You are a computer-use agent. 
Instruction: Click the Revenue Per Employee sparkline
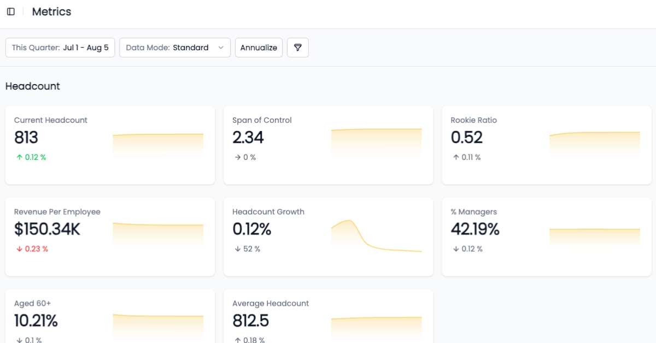[x=158, y=236]
